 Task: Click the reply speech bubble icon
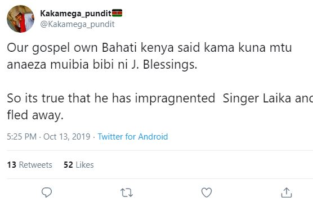(x=47, y=192)
